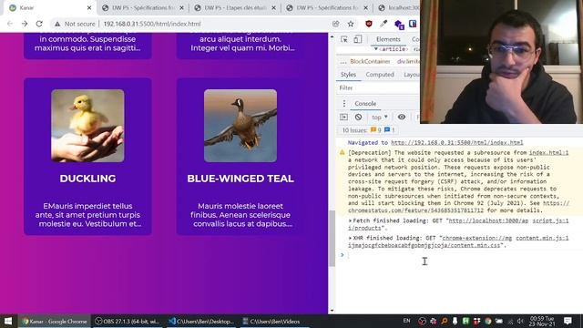Open the index.html:1 source link in the Deprecation warning

click(548, 152)
